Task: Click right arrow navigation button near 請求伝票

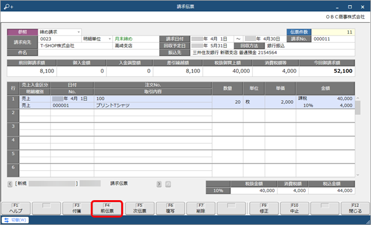Action: coord(159,184)
